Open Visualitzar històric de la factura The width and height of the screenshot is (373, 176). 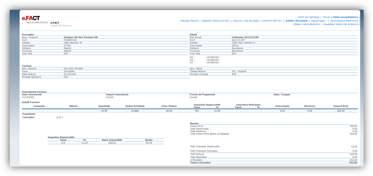pos(340,24)
